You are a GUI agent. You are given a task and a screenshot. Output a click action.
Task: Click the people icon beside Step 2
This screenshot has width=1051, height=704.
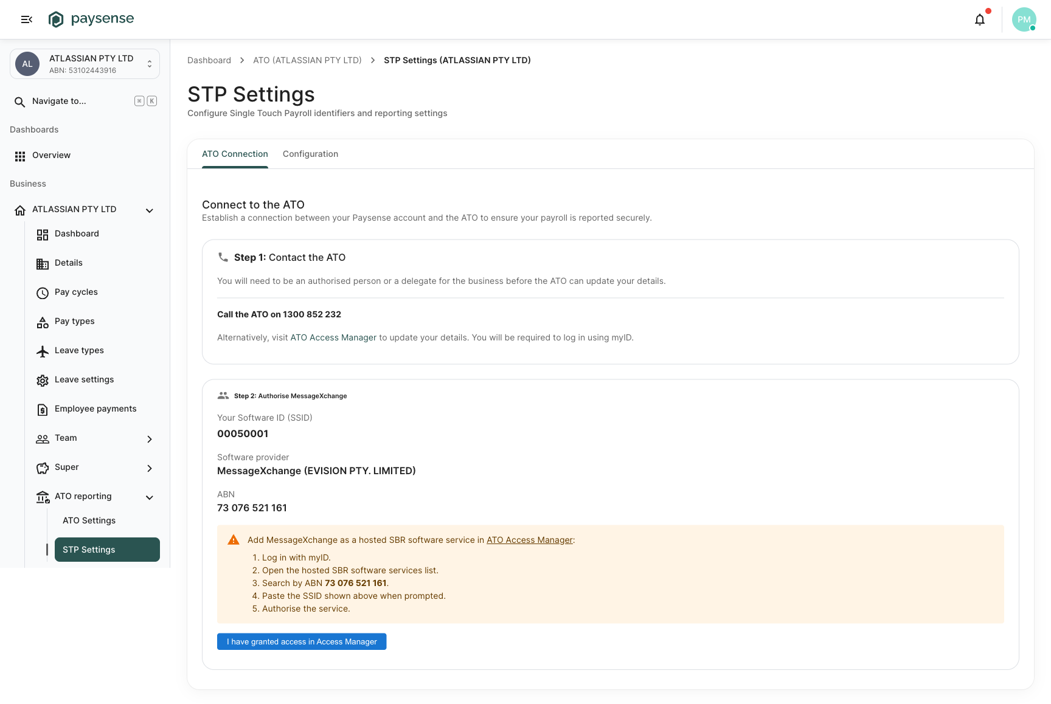(x=223, y=396)
